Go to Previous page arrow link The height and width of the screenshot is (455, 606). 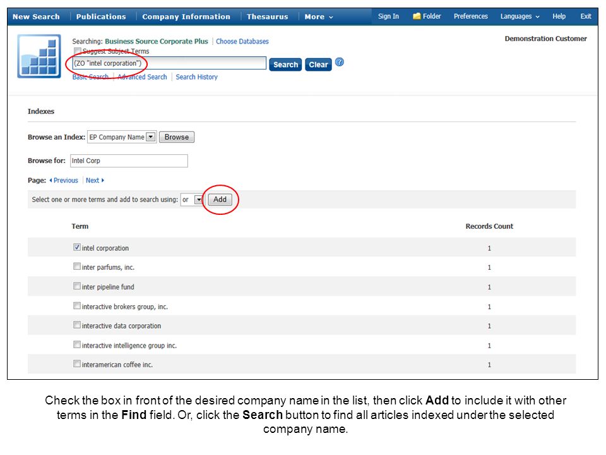tap(64, 180)
